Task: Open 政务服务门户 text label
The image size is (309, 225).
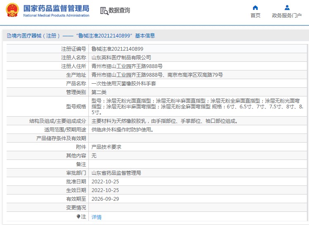Action: click(x=287, y=16)
